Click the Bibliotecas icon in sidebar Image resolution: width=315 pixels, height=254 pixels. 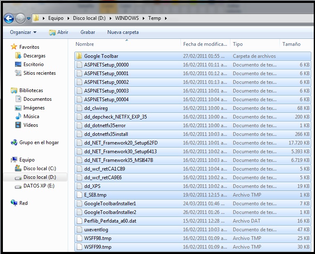(x=14, y=90)
